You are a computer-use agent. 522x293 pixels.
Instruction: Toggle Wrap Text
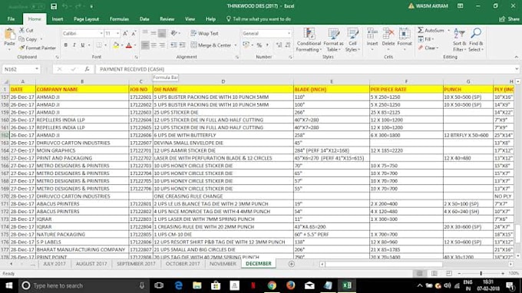pos(205,34)
